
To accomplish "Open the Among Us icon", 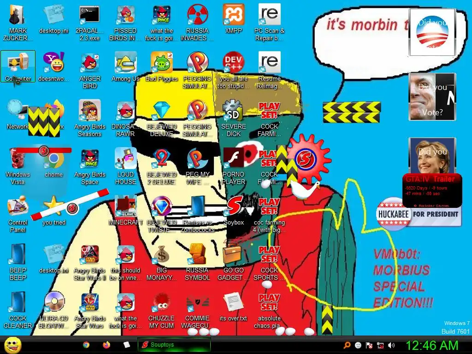I will pos(125,66).
